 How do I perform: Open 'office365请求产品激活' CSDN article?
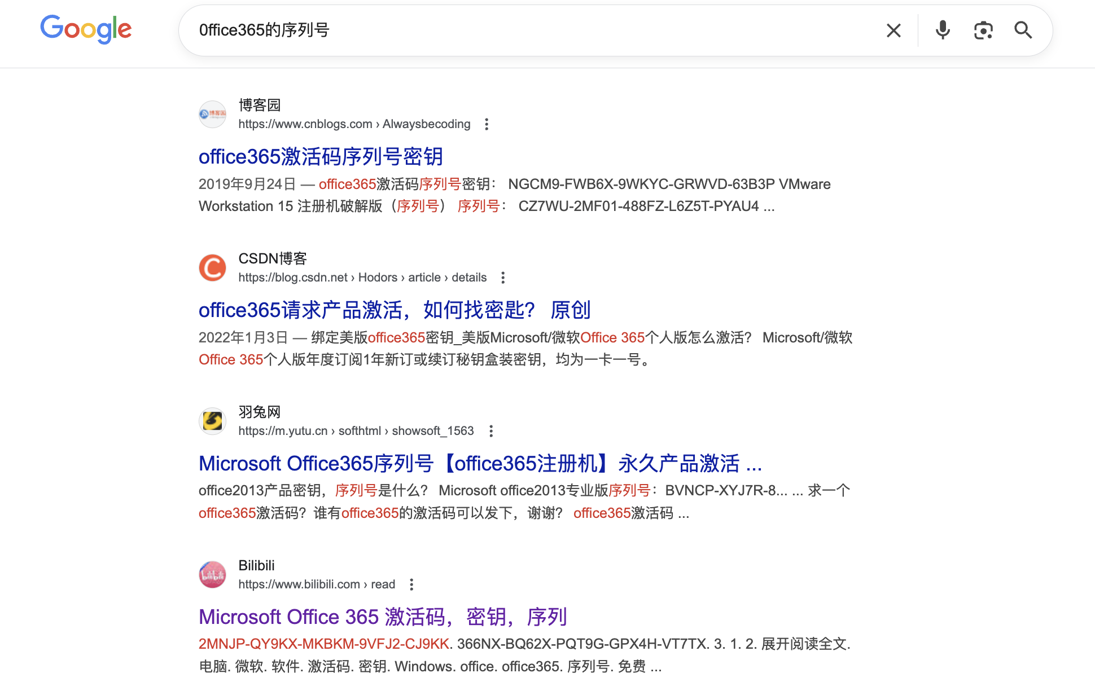pyautogui.click(x=394, y=310)
